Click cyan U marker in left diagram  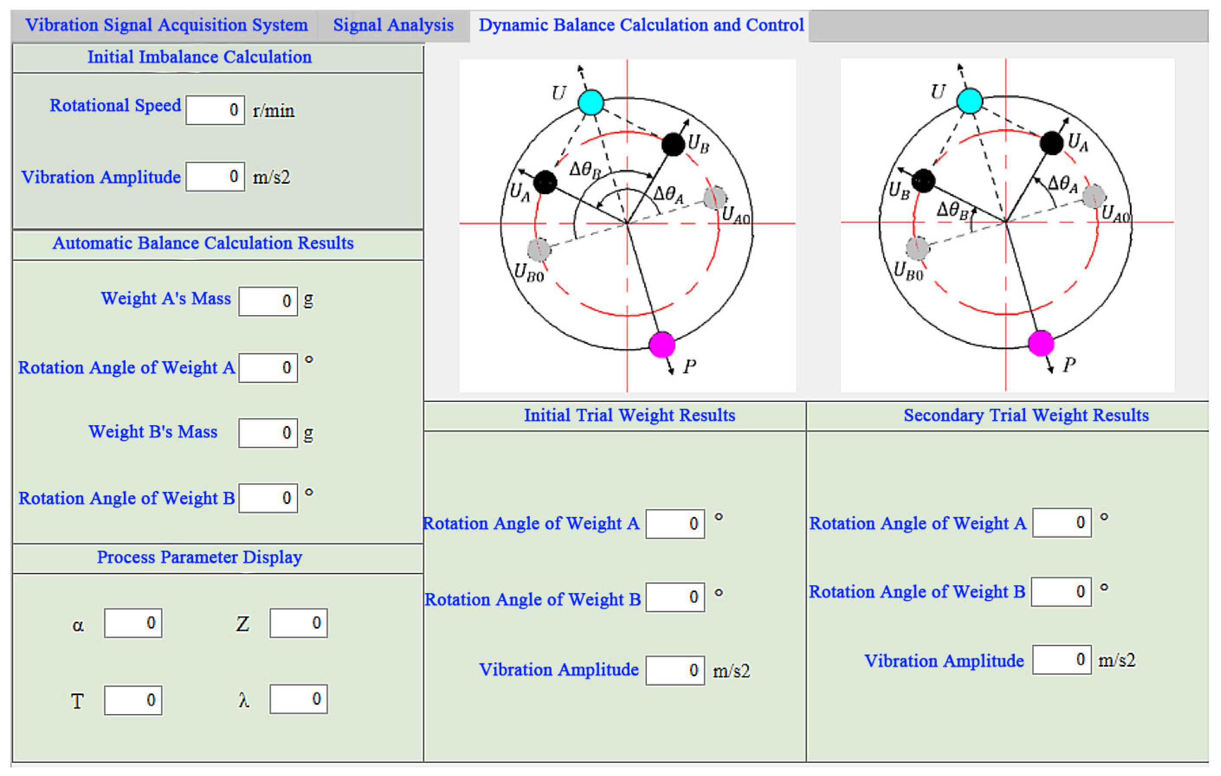coord(591,103)
